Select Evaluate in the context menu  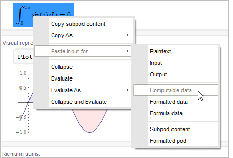tap(62, 79)
